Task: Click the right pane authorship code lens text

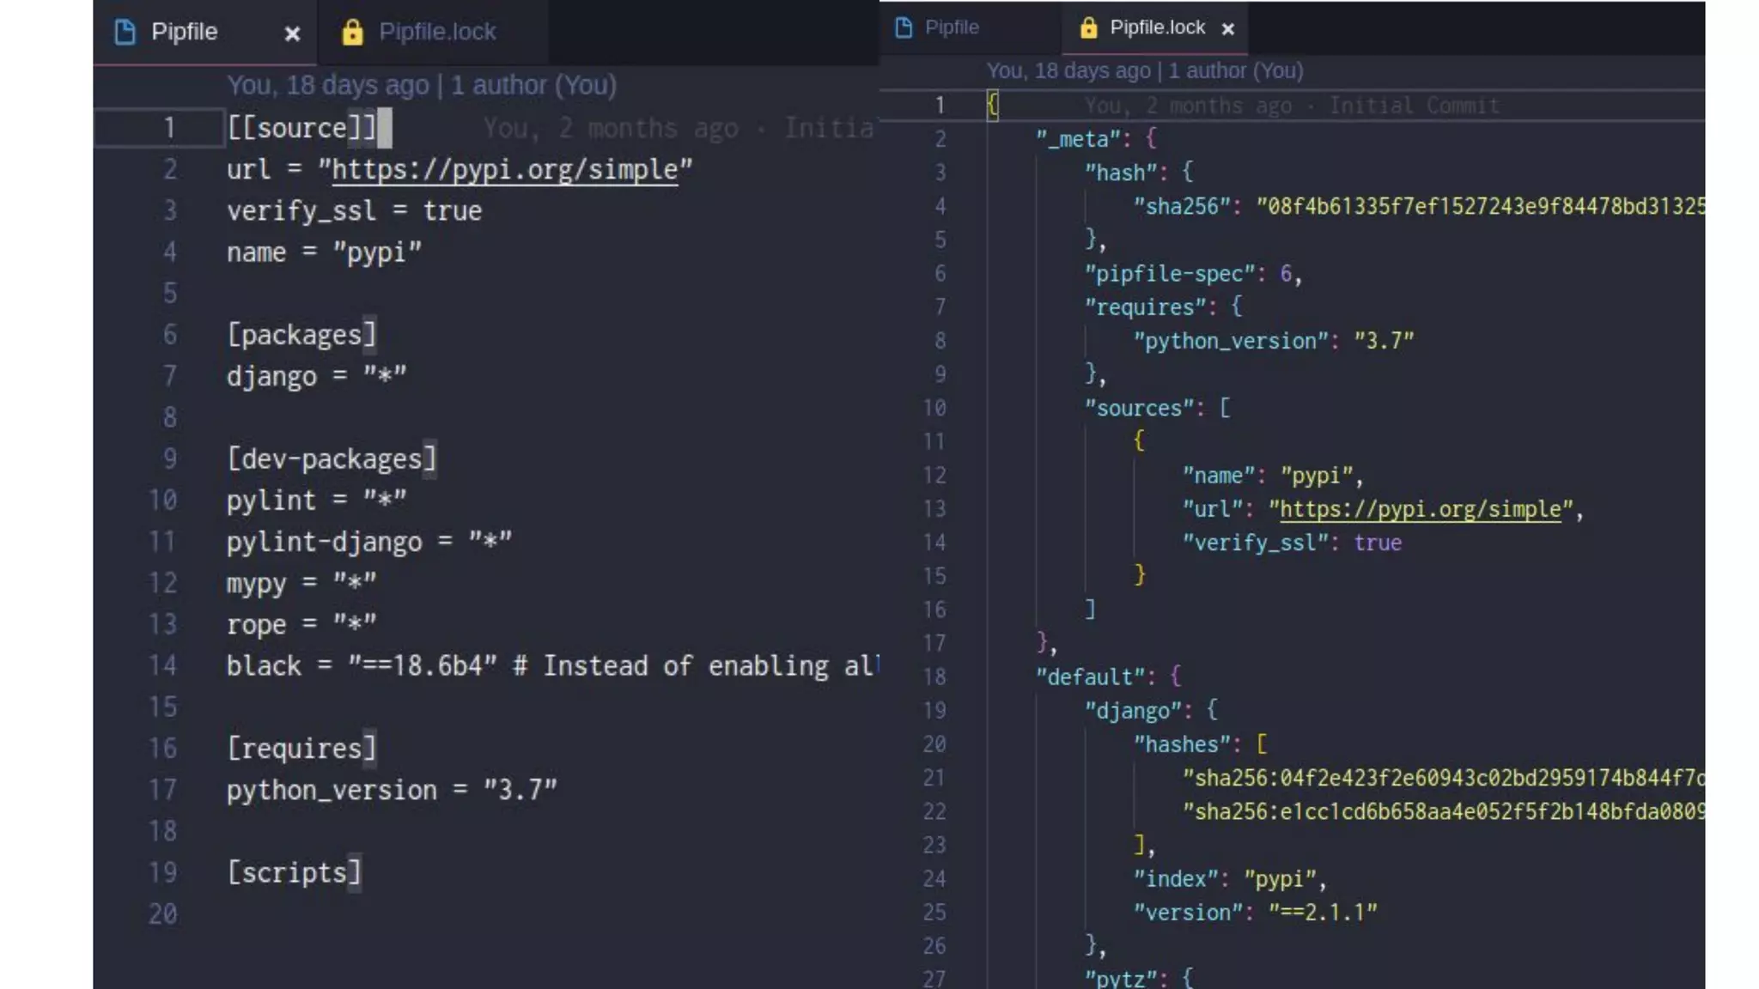Action: (1144, 70)
